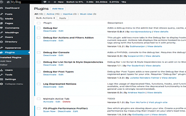Click Dashboard gauge icon in sidebar

coord(2,8)
